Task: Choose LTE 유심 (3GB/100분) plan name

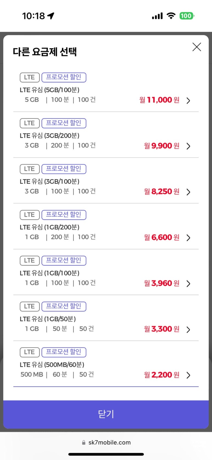Action: point(50,181)
